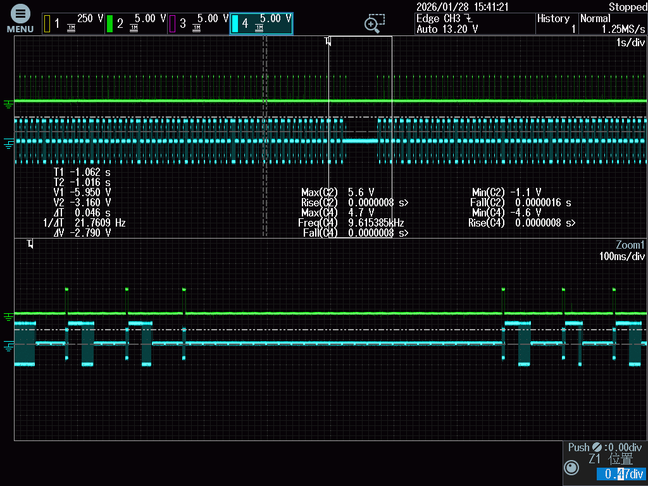Click the 1/ΔT 21.7609 Hz readout
Screen dimensions: 648x486
pos(84,223)
